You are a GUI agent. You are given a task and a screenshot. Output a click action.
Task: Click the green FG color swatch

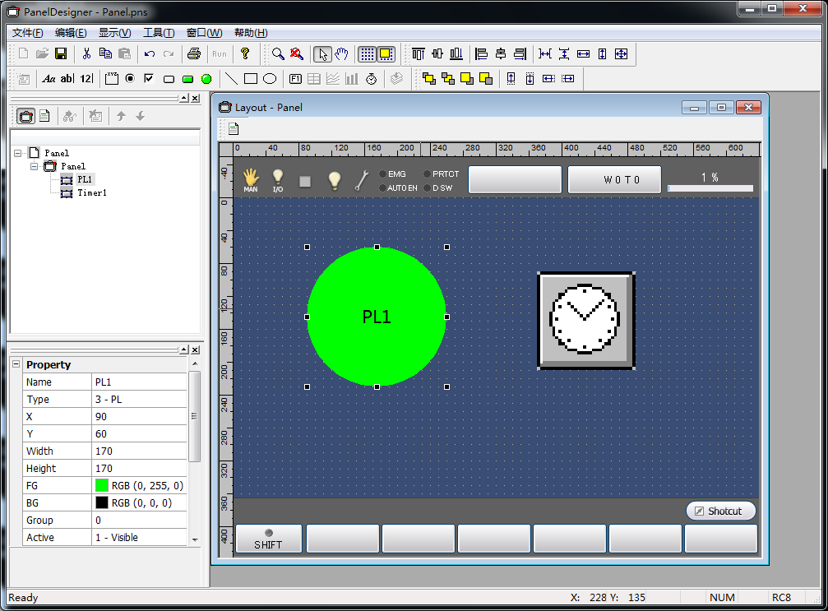click(x=102, y=485)
